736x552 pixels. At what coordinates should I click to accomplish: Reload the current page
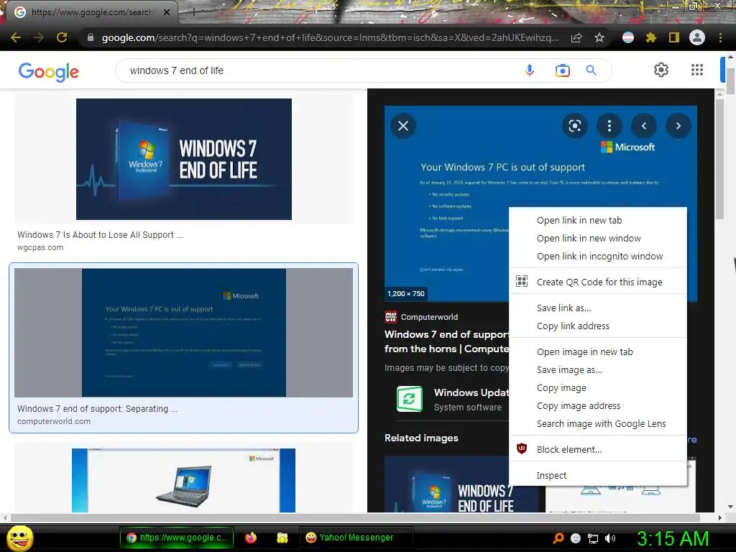[62, 37]
